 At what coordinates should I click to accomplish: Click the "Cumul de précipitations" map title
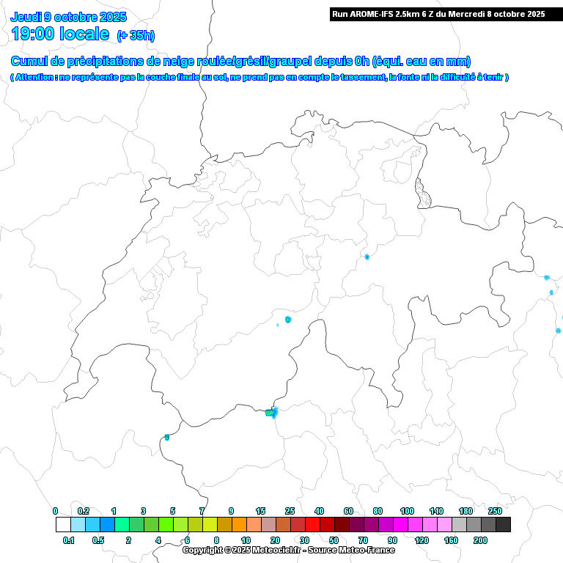pos(240,62)
